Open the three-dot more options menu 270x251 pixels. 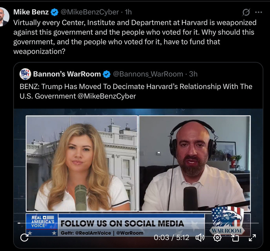coord(259,12)
